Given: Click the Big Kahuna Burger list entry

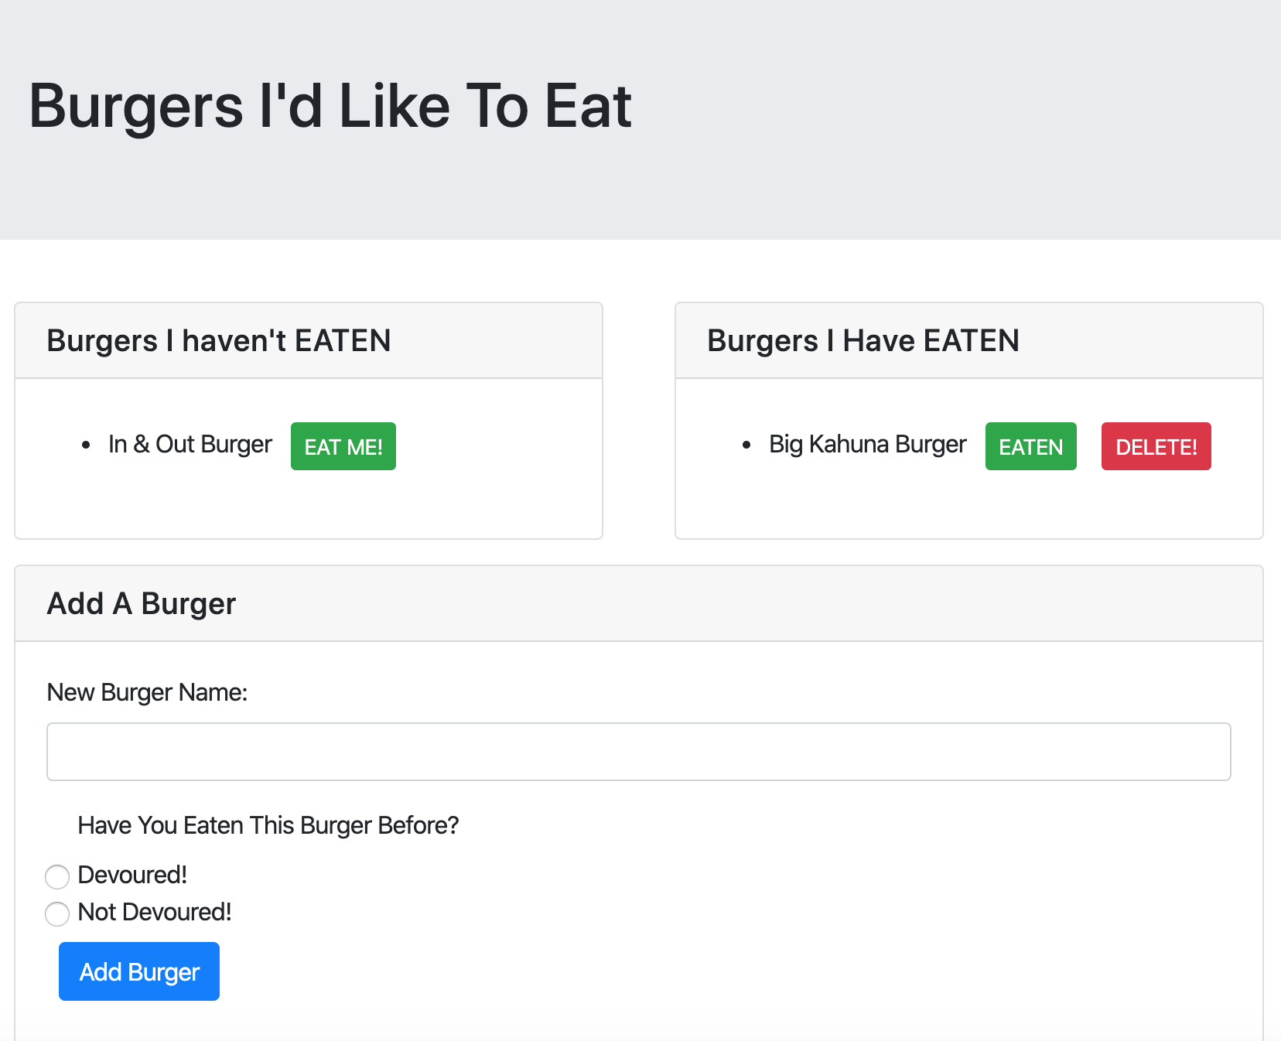Looking at the screenshot, I should click(866, 444).
